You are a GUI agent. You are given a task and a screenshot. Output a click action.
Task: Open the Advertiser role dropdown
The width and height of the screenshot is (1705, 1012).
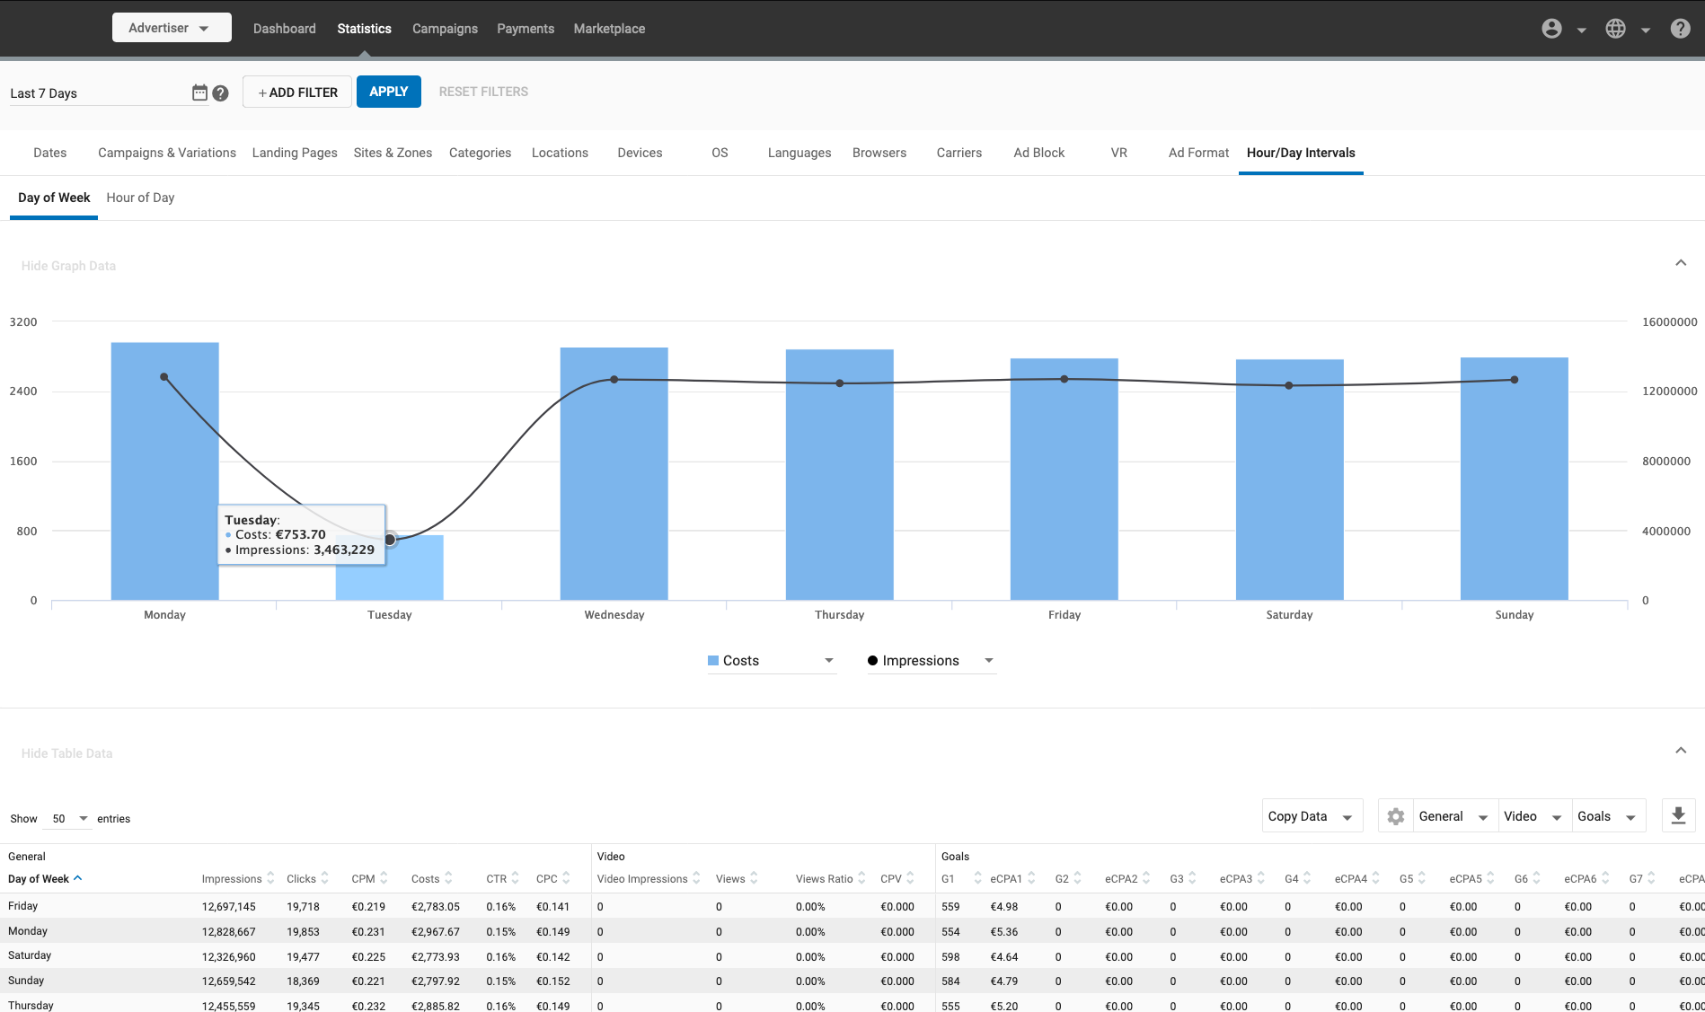171,28
